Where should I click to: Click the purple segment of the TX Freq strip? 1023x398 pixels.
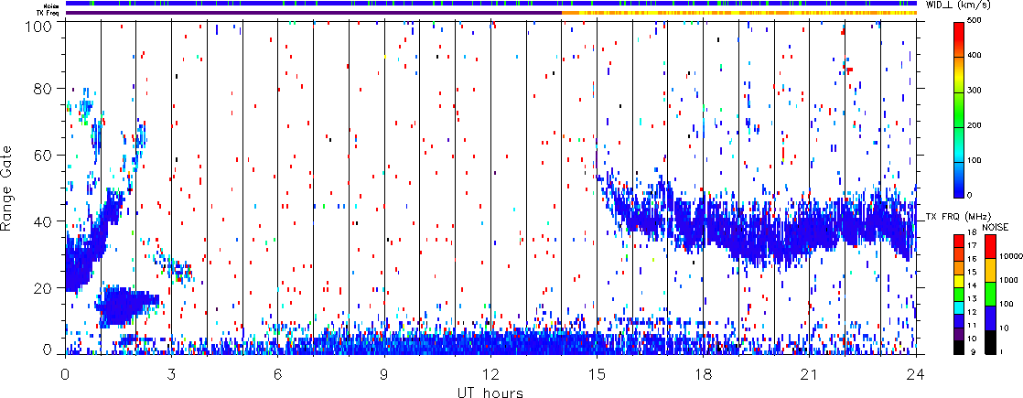point(313,13)
